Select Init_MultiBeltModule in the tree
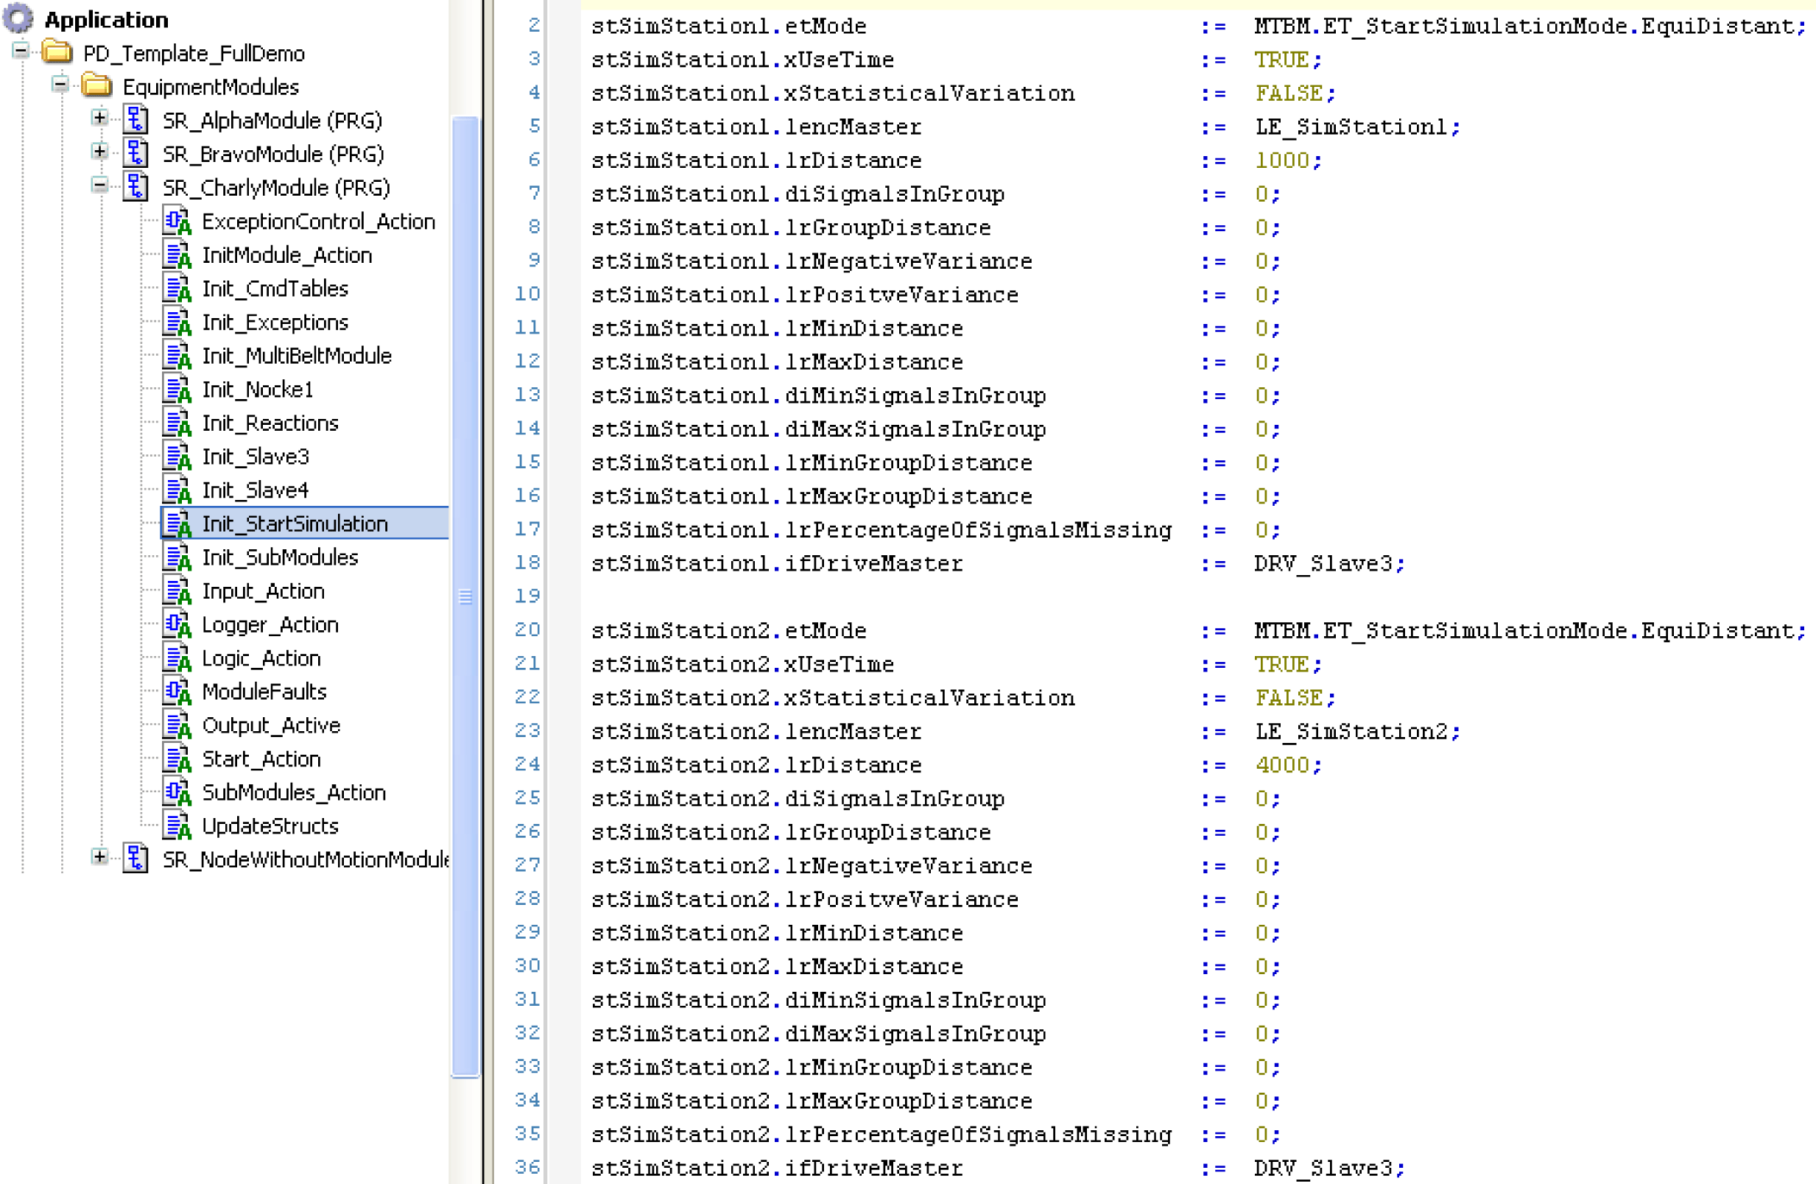The image size is (1816, 1184). pyautogui.click(x=296, y=356)
